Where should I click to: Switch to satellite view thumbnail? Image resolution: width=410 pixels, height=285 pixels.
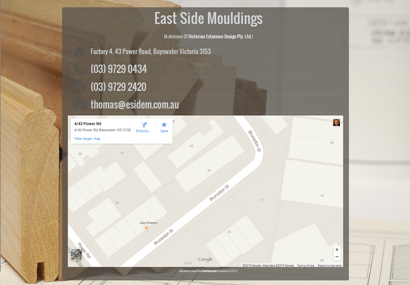pyautogui.click(x=76, y=254)
